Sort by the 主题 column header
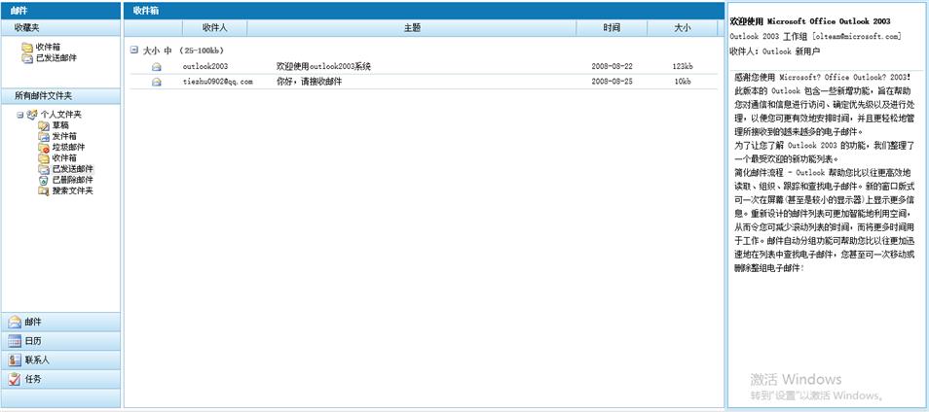The height and width of the screenshot is (412, 929). click(x=413, y=28)
